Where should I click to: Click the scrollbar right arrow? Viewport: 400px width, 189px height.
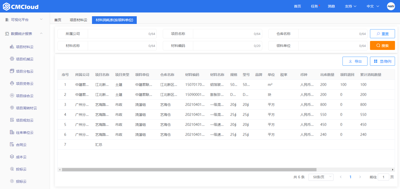coord(393,170)
